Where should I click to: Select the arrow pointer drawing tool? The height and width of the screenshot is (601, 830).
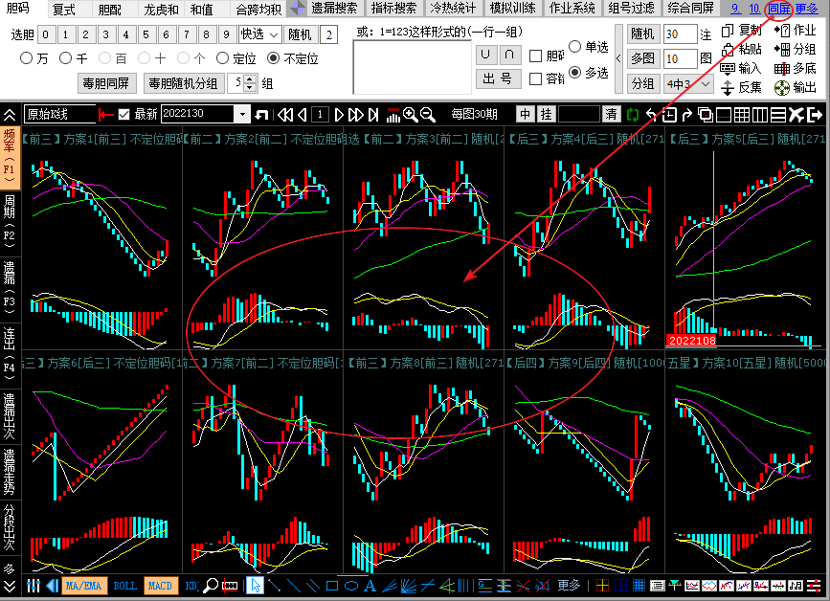click(255, 585)
